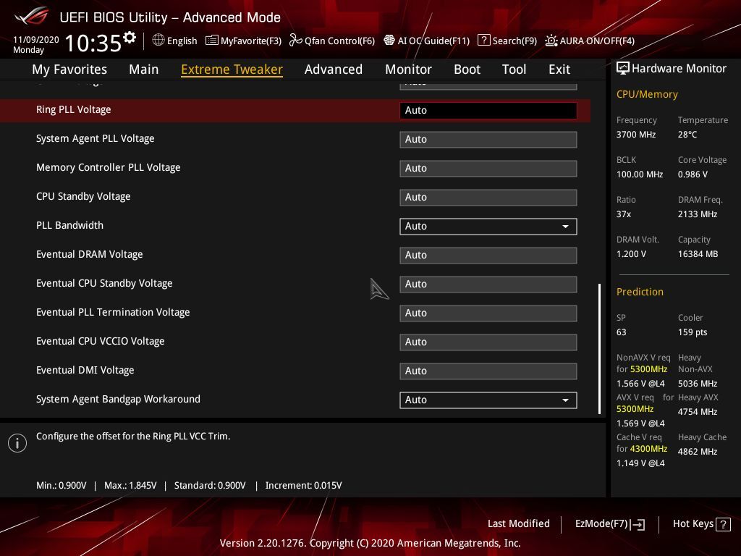
Task: Click the 11/09/2020 date
Action: click(x=36, y=40)
